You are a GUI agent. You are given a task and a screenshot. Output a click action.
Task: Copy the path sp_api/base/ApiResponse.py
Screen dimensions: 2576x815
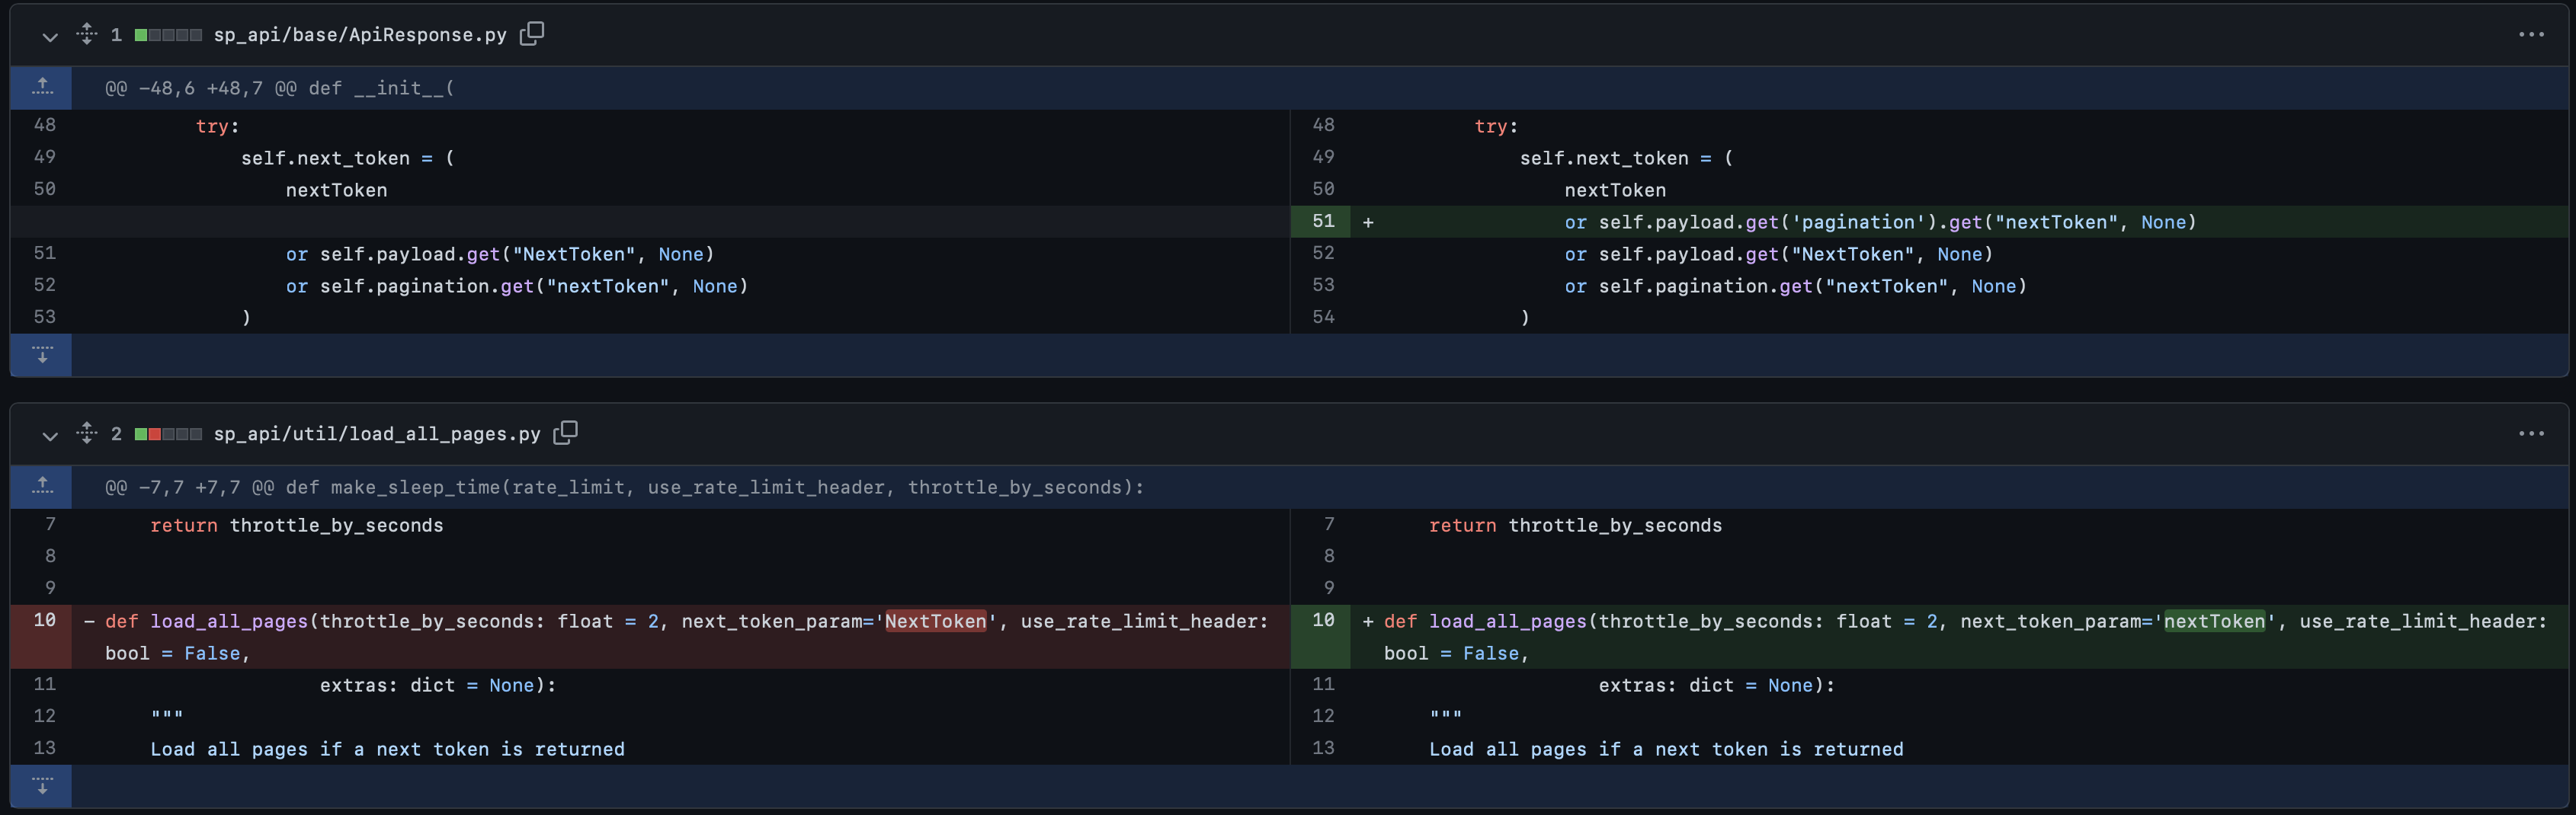coord(532,33)
